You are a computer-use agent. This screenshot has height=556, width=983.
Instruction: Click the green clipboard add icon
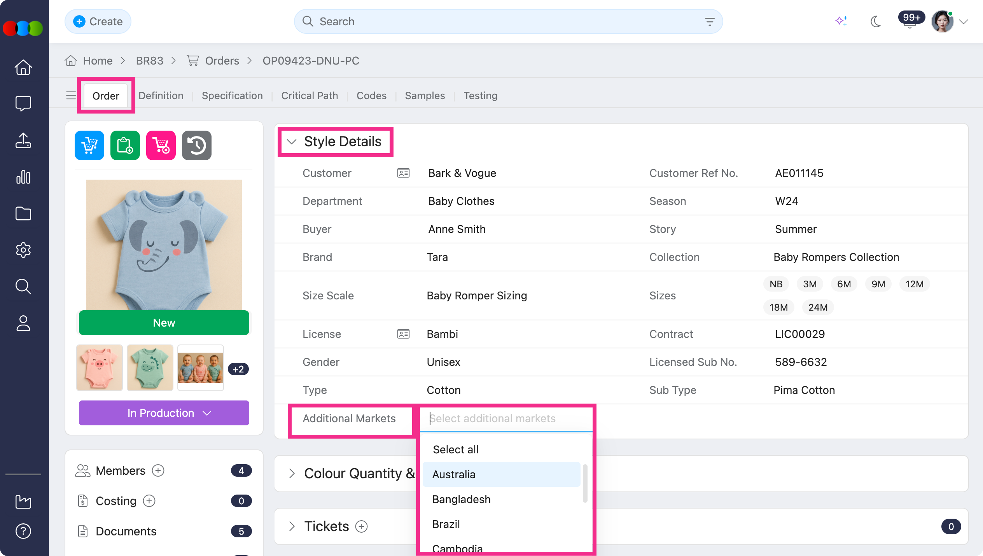tap(125, 145)
